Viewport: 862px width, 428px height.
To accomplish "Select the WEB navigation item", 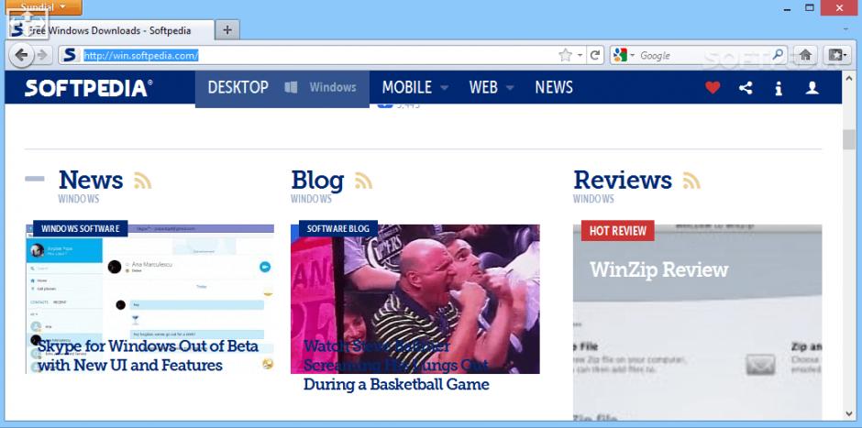I will point(483,87).
